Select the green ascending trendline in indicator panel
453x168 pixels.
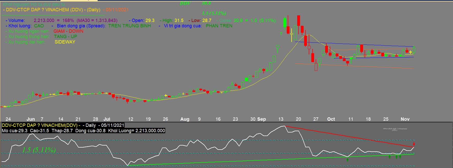(256, 160)
